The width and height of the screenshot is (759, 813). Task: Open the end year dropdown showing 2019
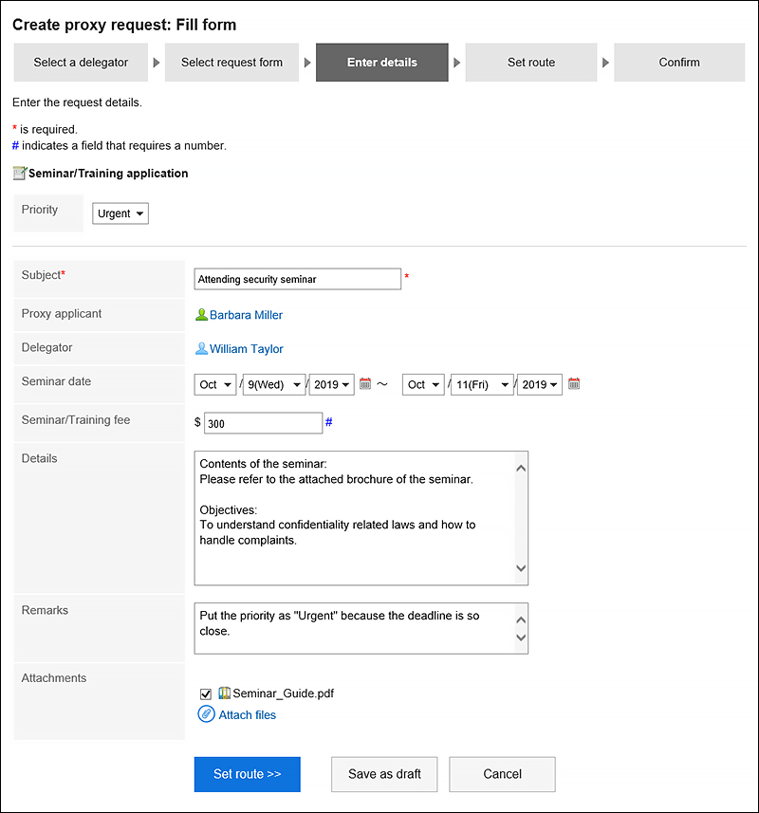click(540, 385)
